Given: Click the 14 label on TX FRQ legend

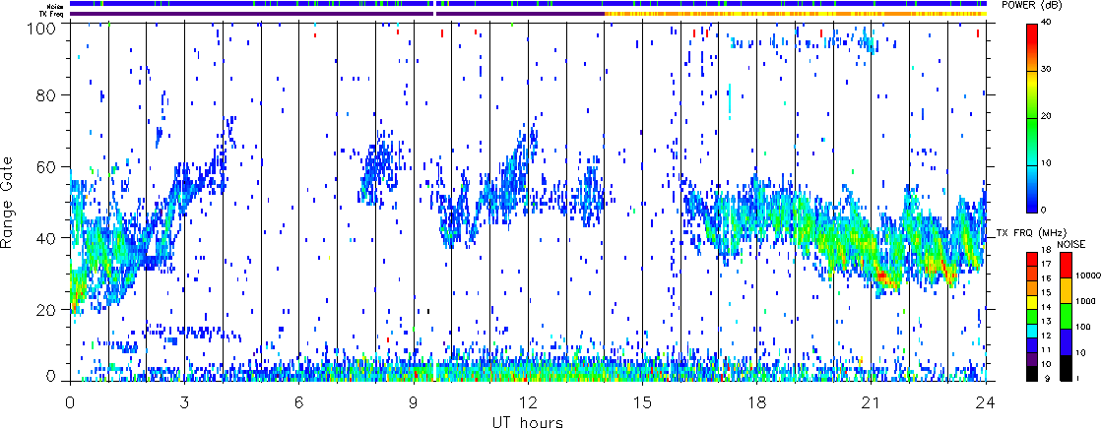Looking at the screenshot, I should [1046, 307].
